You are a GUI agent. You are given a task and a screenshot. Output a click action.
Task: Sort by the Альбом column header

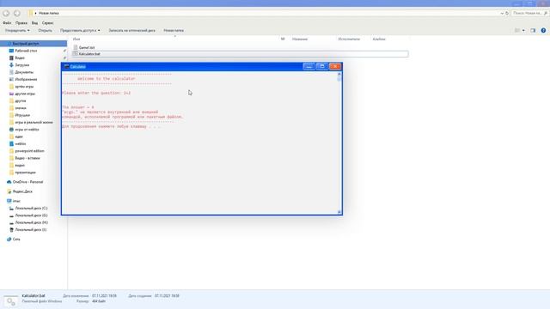379,39
